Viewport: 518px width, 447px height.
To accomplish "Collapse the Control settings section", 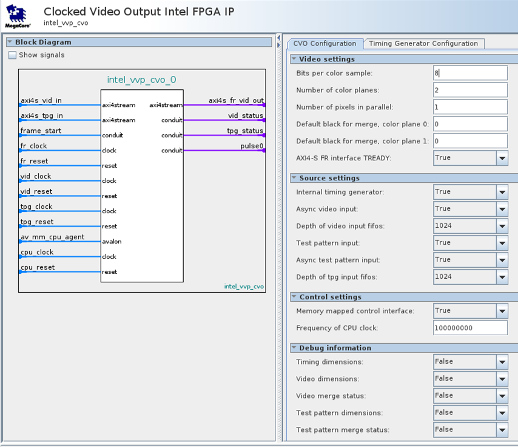I will point(294,298).
